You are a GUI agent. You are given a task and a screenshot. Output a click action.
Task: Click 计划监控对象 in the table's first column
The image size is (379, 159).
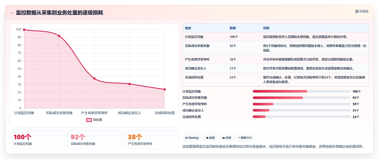click(194, 37)
